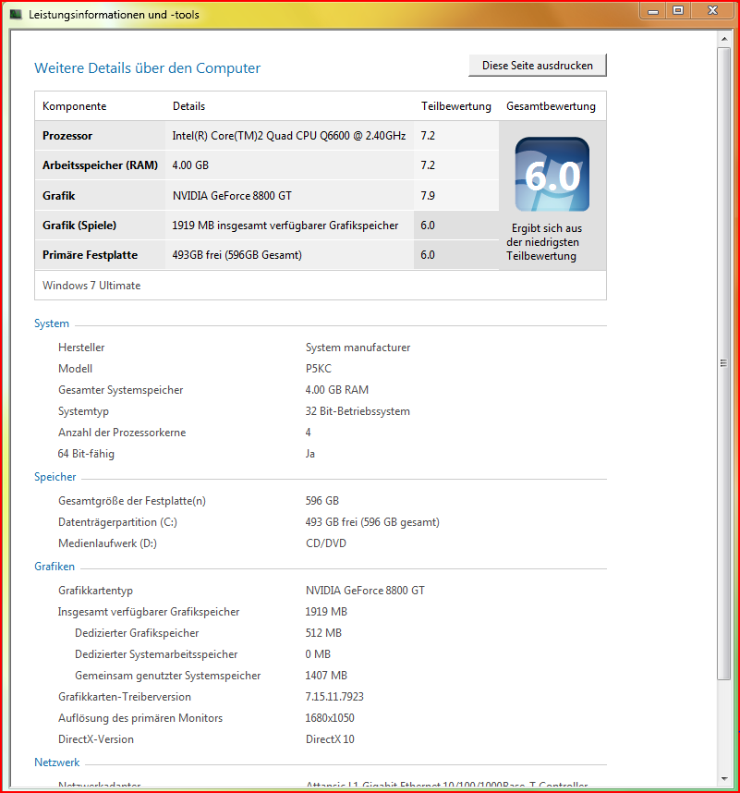Click the 512 MB value

click(x=323, y=633)
